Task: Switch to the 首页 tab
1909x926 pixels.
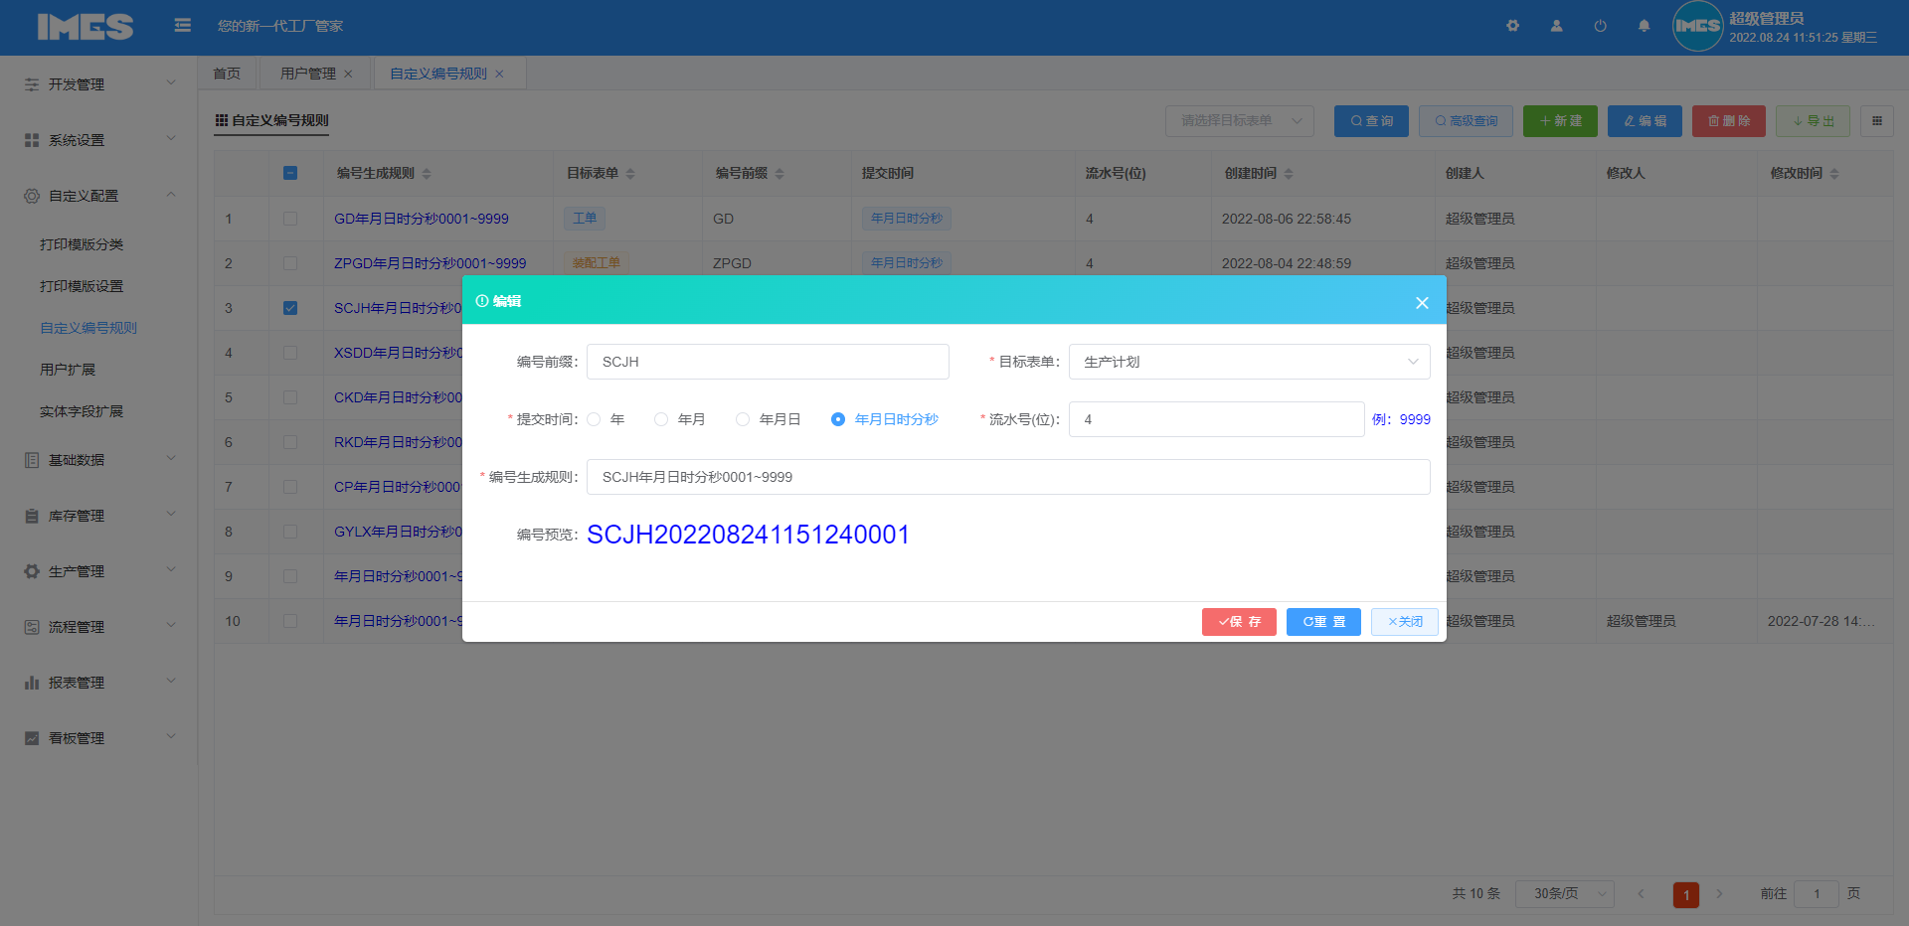Action: coord(227,74)
